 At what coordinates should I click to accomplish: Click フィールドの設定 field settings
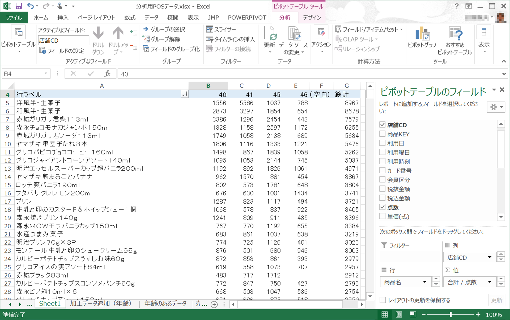coord(62,50)
